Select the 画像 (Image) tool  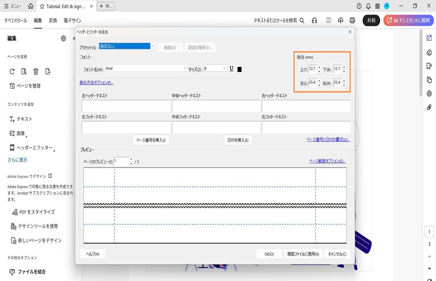(20, 133)
